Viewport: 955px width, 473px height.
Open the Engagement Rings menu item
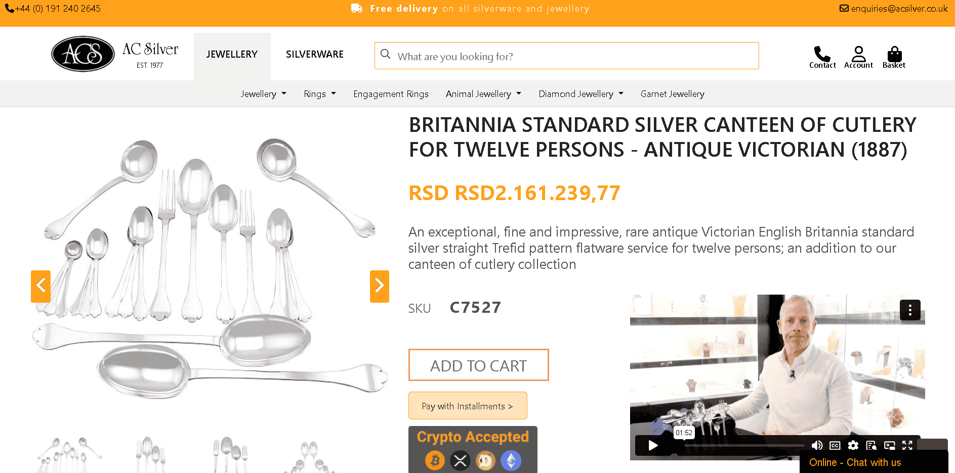click(391, 93)
